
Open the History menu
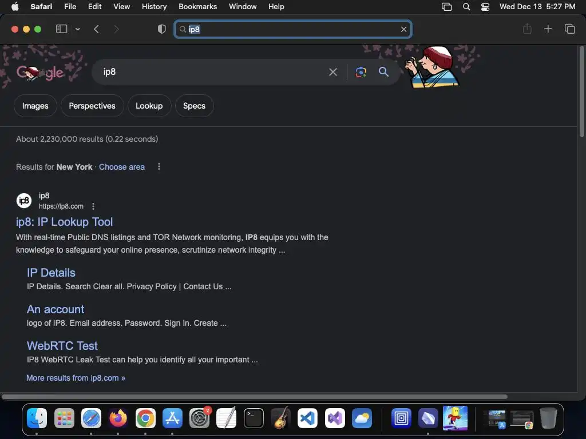click(x=155, y=6)
